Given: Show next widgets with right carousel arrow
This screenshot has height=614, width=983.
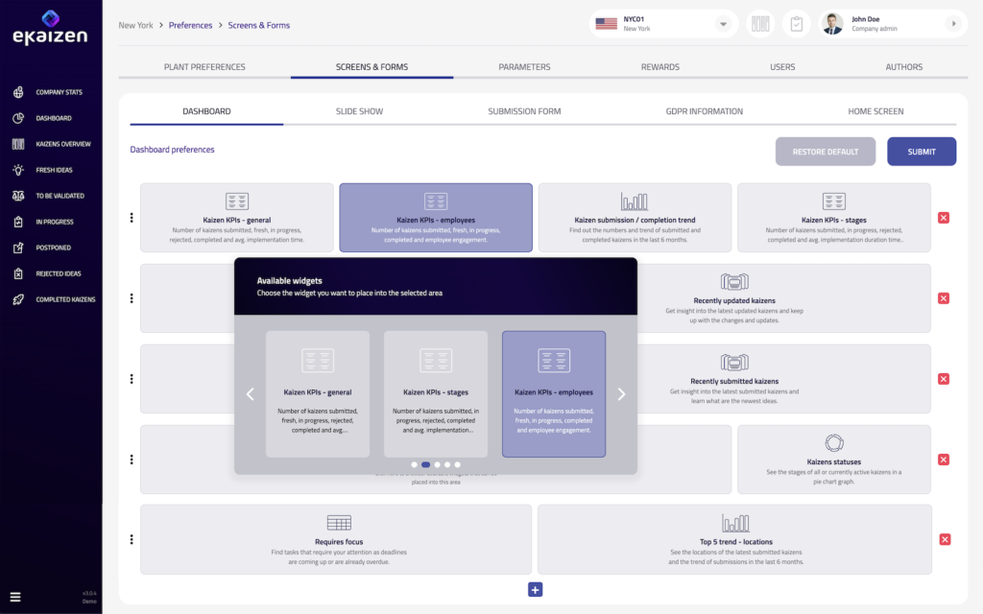Looking at the screenshot, I should [x=621, y=393].
